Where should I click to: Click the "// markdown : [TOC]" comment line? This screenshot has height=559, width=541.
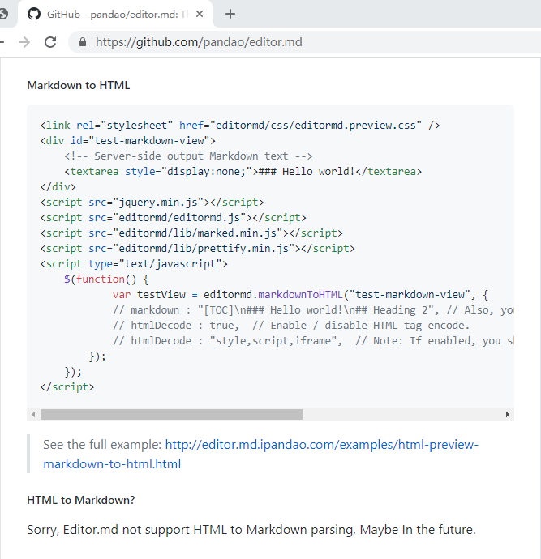click(313, 309)
